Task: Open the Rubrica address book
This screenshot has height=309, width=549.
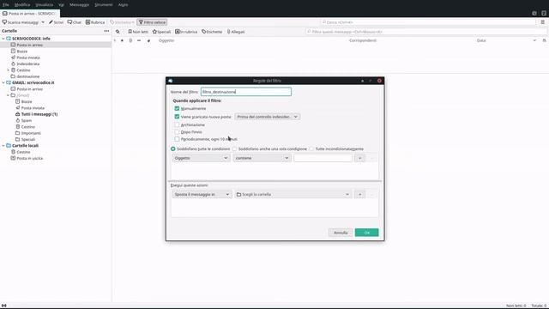Action: coord(95,22)
